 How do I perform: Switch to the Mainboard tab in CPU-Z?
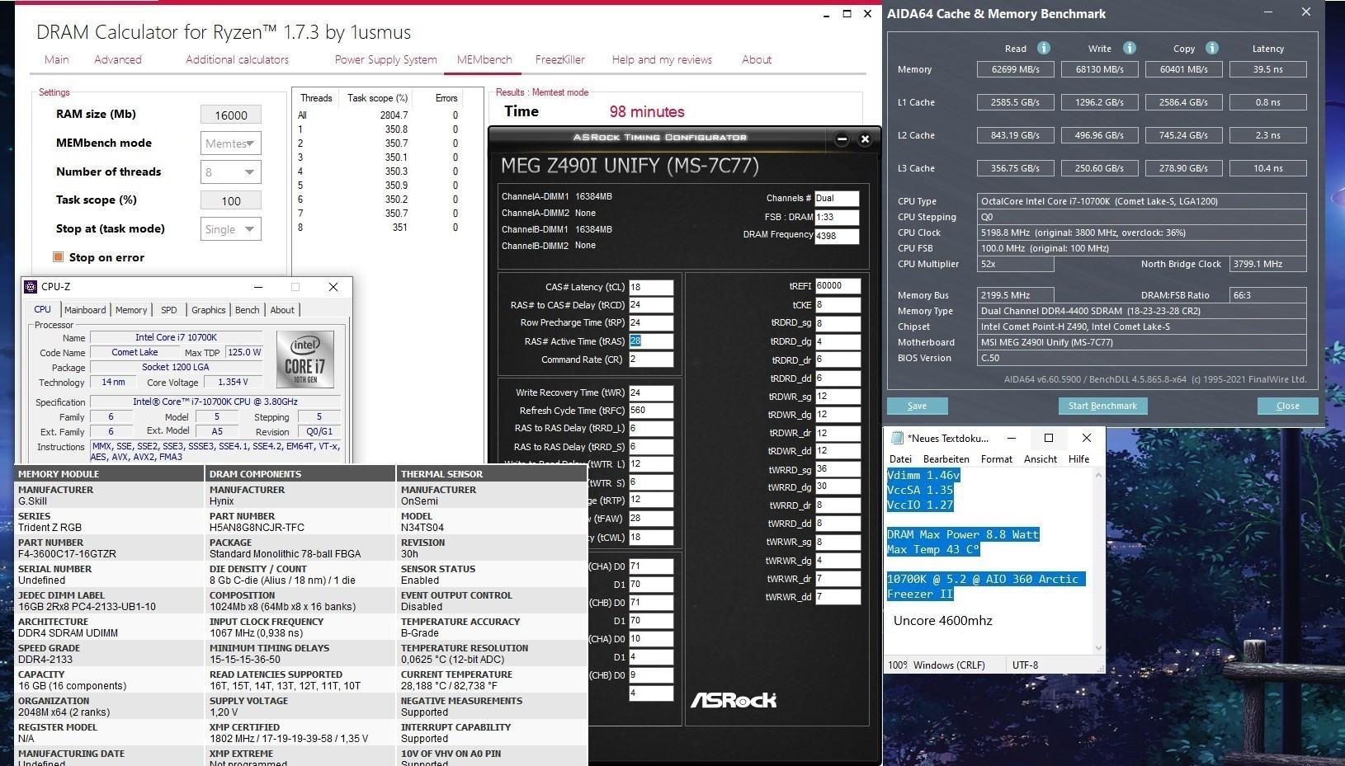[85, 310]
